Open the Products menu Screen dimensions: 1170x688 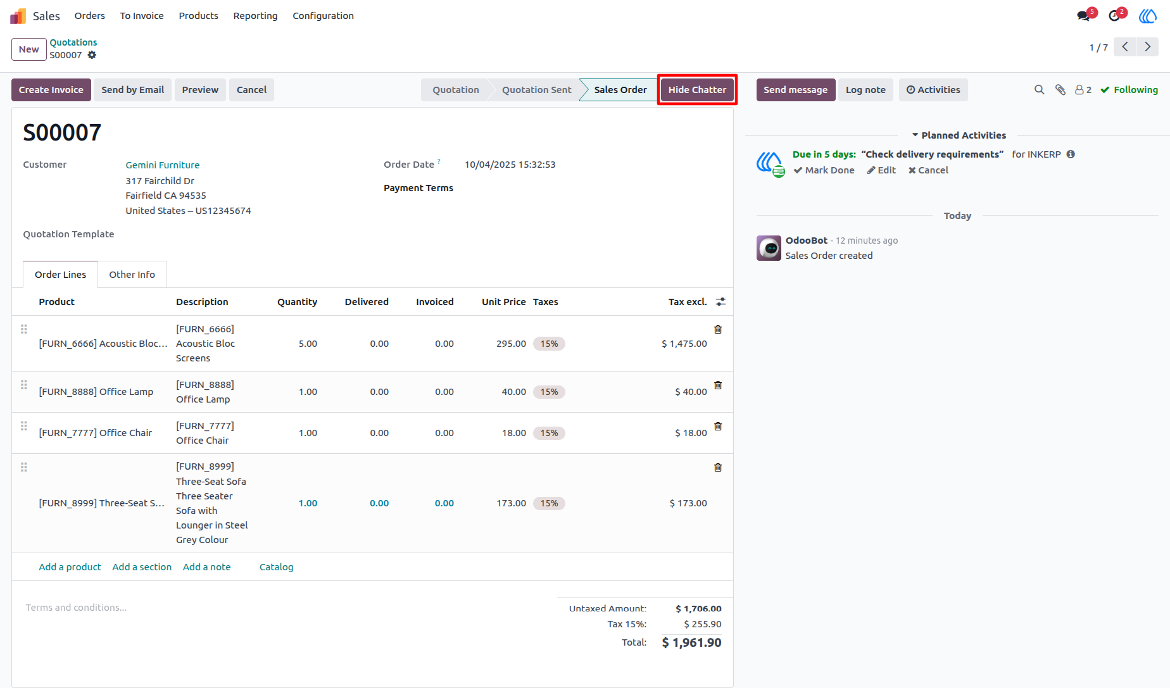pos(198,16)
